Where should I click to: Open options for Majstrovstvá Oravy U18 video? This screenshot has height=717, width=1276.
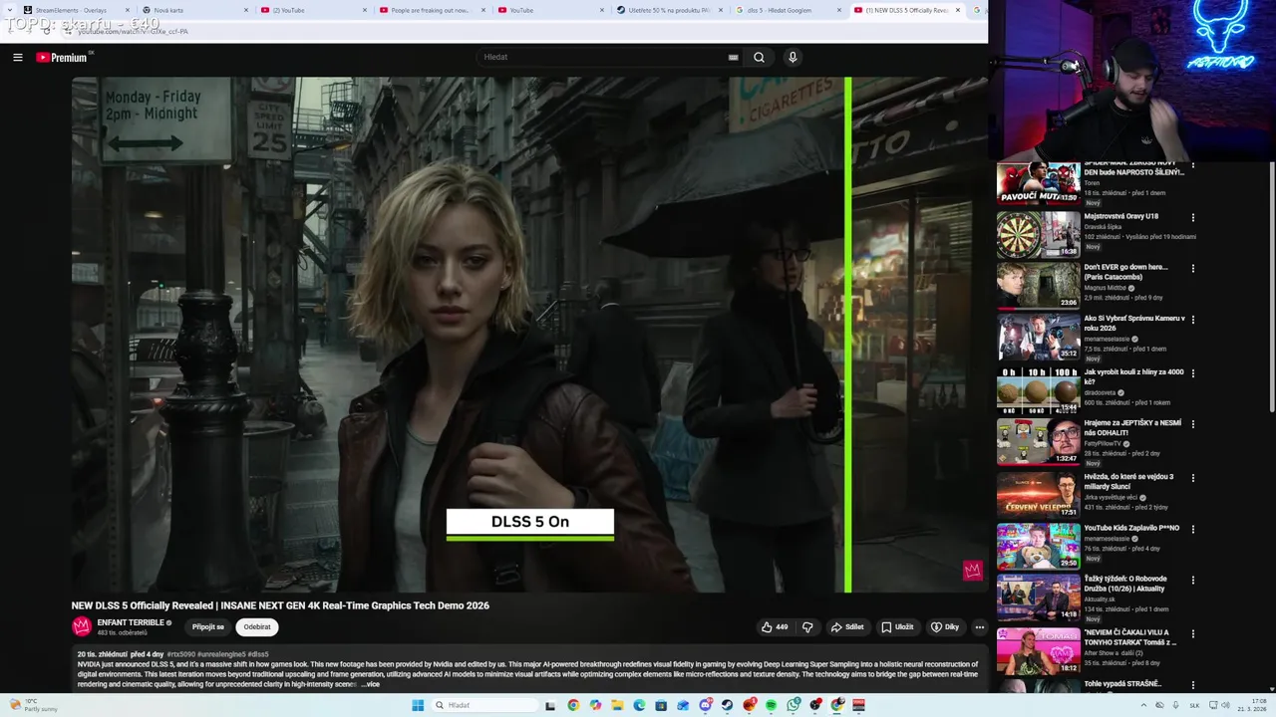pos(1193,217)
